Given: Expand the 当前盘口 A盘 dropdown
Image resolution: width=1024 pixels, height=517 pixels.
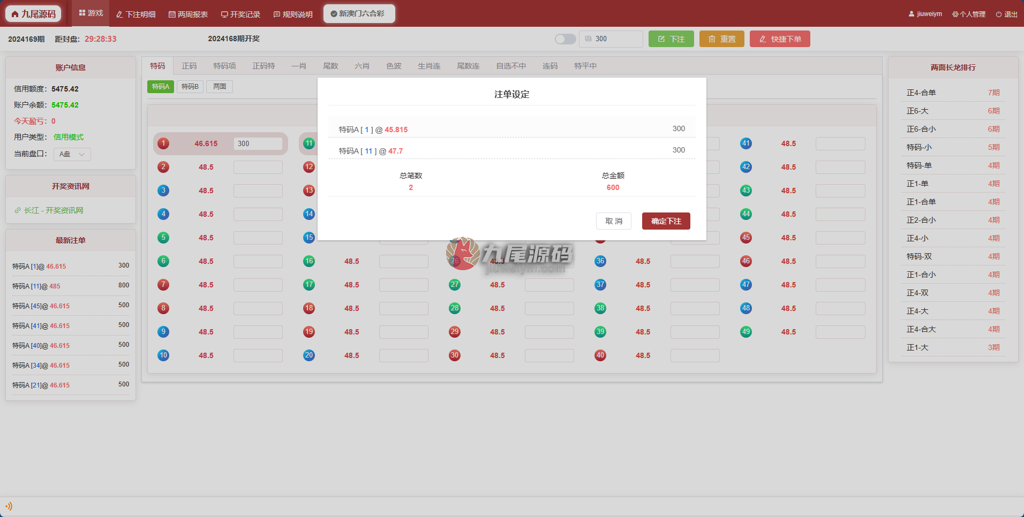Looking at the screenshot, I should (x=72, y=154).
